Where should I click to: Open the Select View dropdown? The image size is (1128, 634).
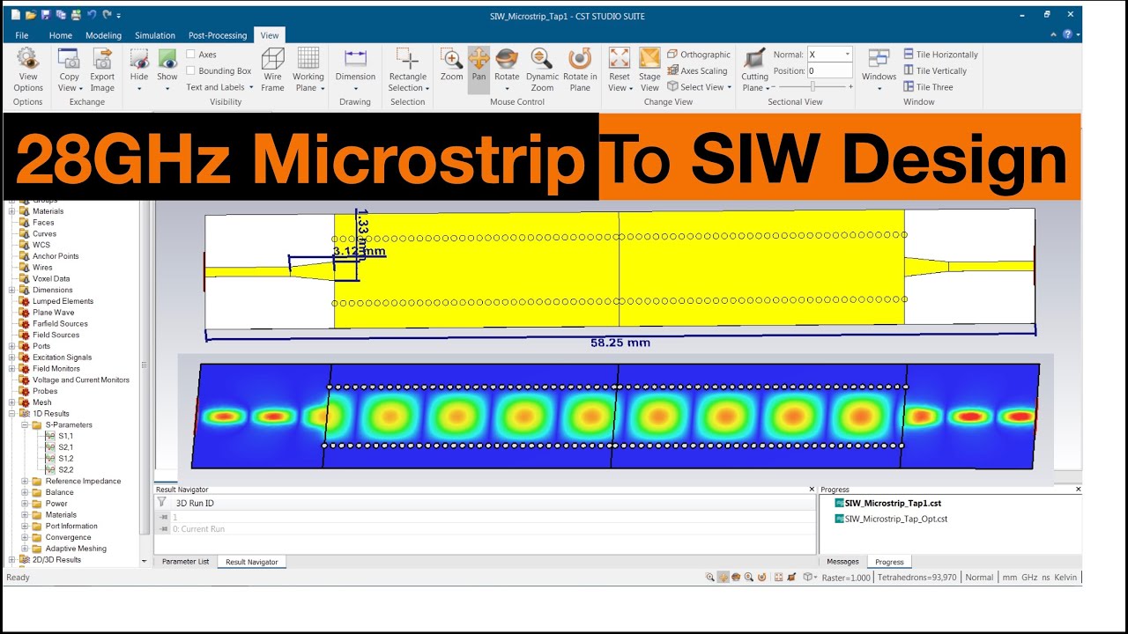point(700,87)
